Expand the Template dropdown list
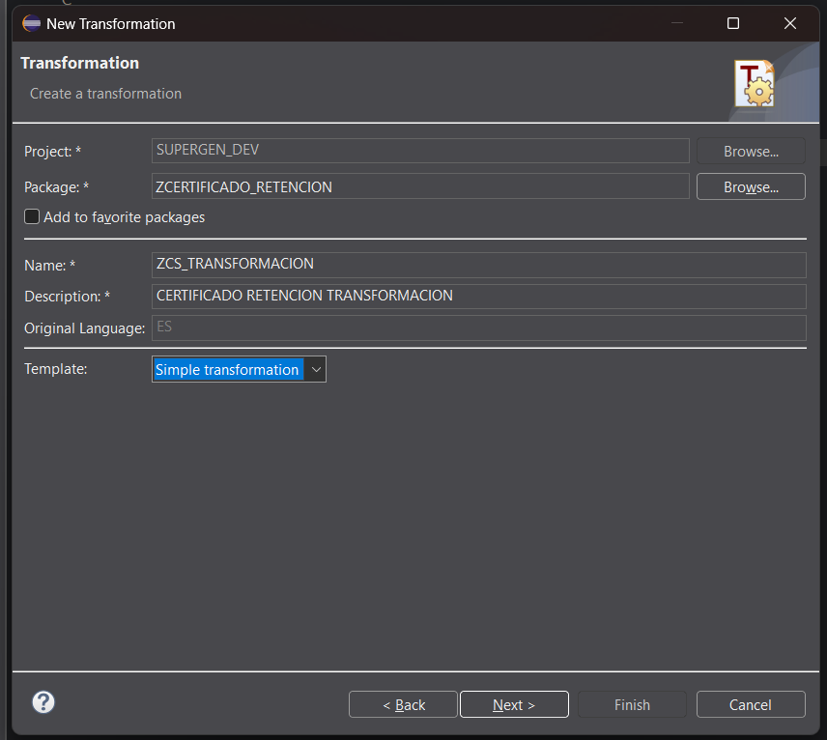 coord(316,369)
